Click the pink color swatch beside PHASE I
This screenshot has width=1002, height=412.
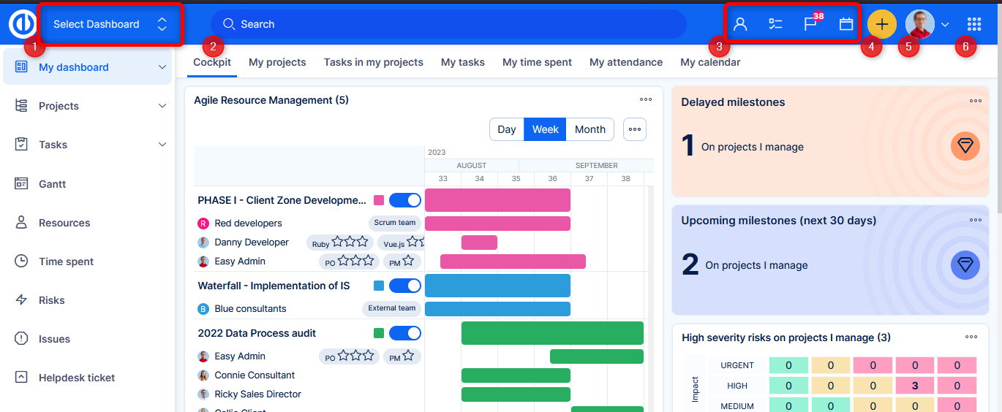(379, 200)
